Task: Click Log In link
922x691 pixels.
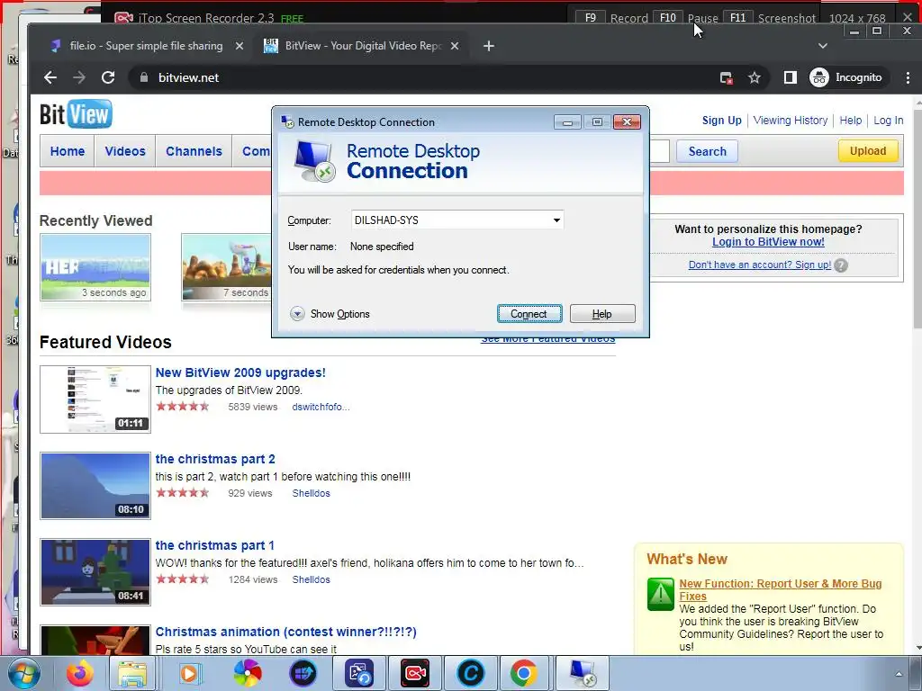Action: [x=888, y=121]
